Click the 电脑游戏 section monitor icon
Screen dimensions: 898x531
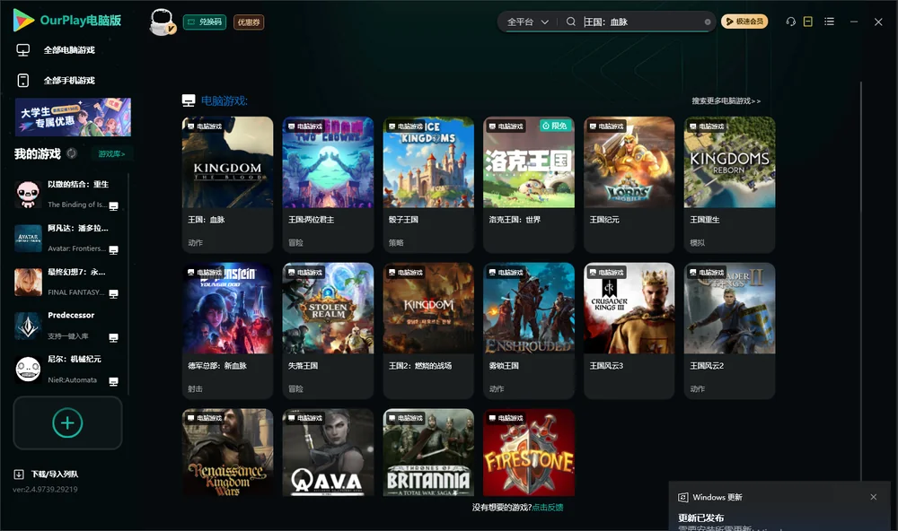click(189, 100)
